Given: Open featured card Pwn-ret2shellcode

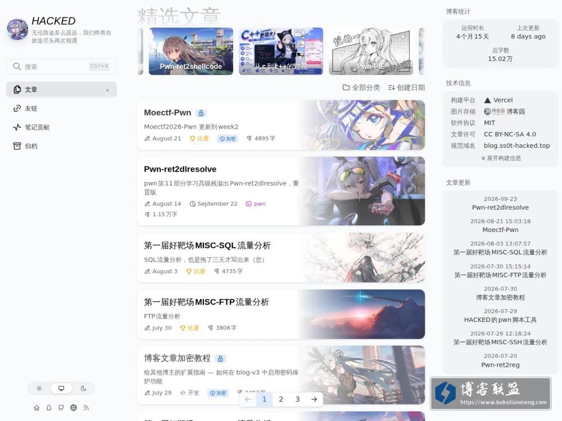Looking at the screenshot, I should [191, 51].
